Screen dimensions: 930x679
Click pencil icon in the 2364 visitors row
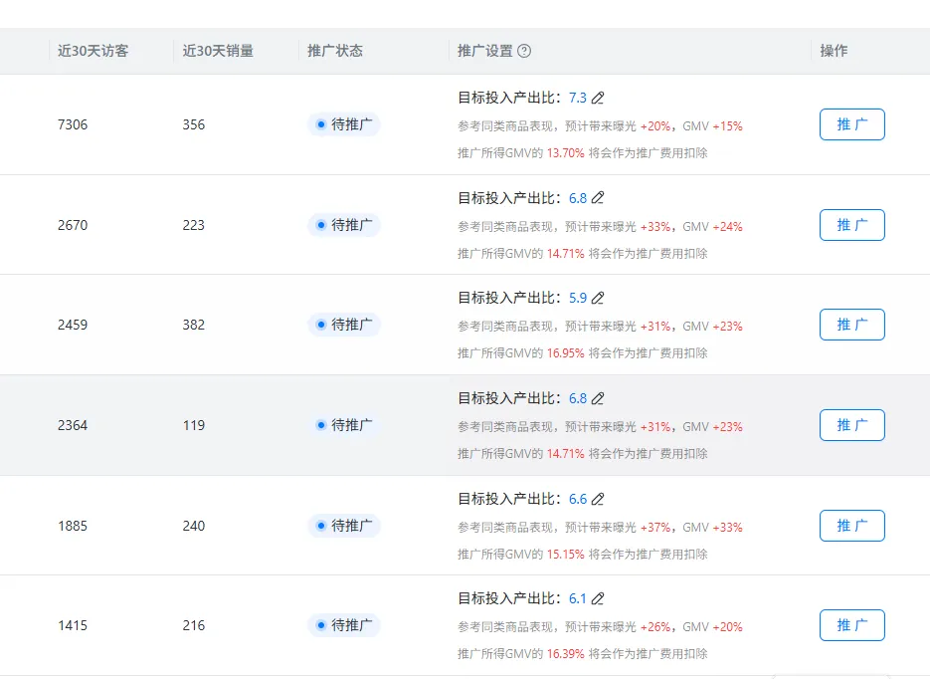click(x=598, y=398)
